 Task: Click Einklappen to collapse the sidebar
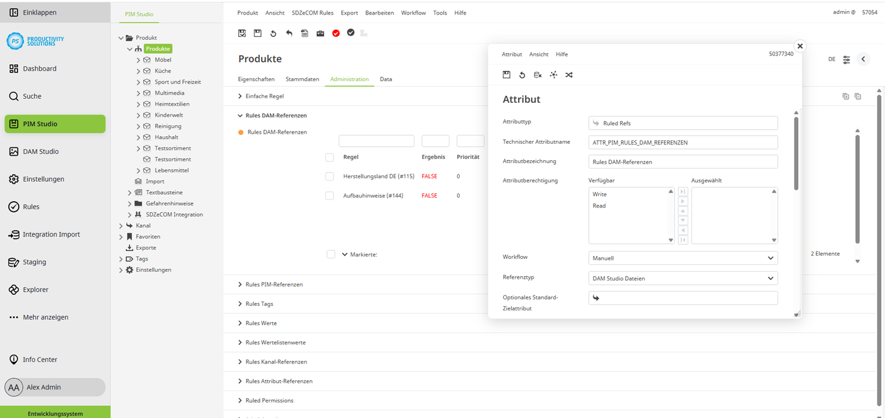[x=39, y=12]
